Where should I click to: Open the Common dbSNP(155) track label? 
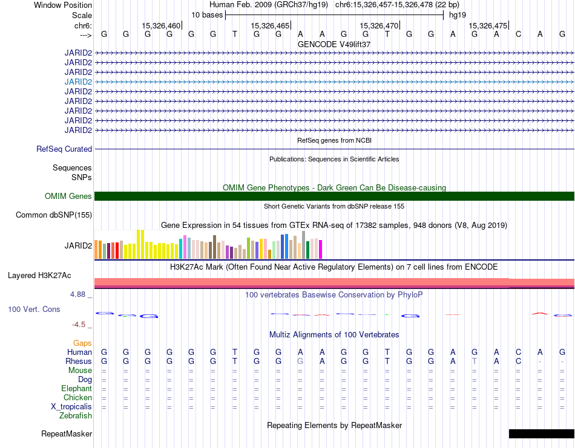53,215
